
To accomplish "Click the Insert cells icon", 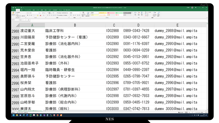I will [x=136, y=13].
